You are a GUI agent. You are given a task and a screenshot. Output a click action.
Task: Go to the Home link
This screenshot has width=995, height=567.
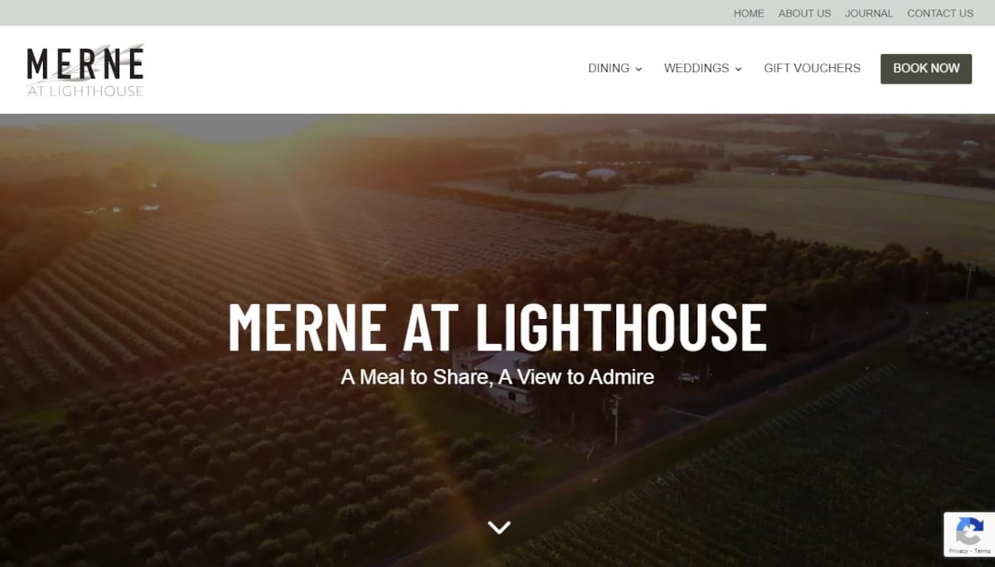pos(749,13)
